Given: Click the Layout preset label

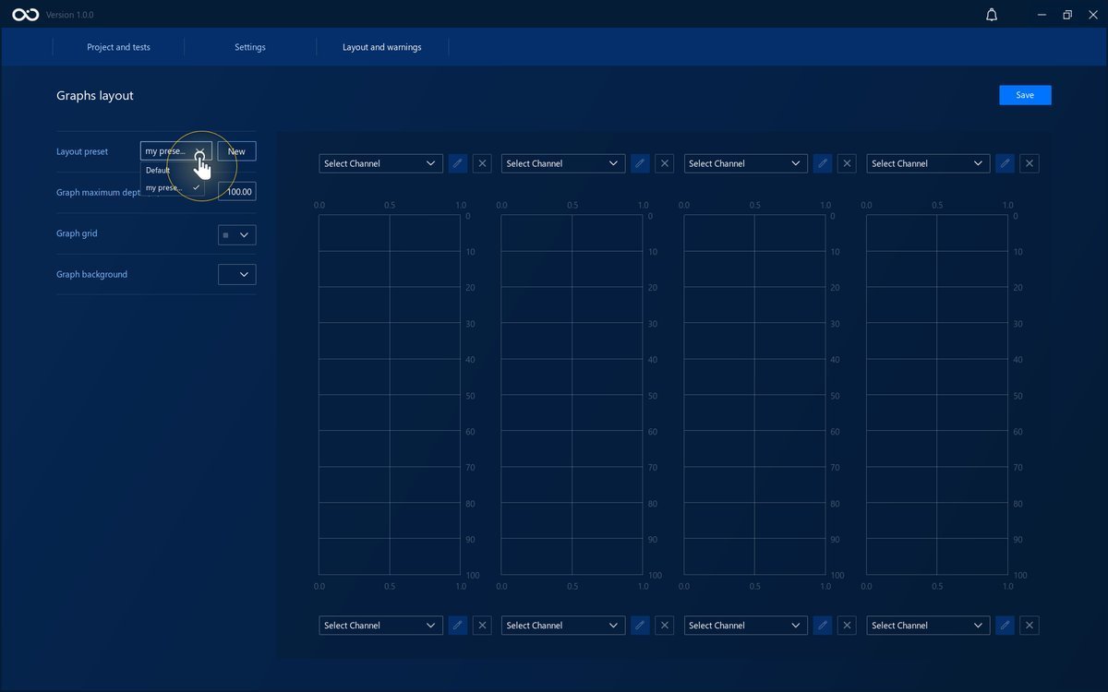Looking at the screenshot, I should pos(82,151).
